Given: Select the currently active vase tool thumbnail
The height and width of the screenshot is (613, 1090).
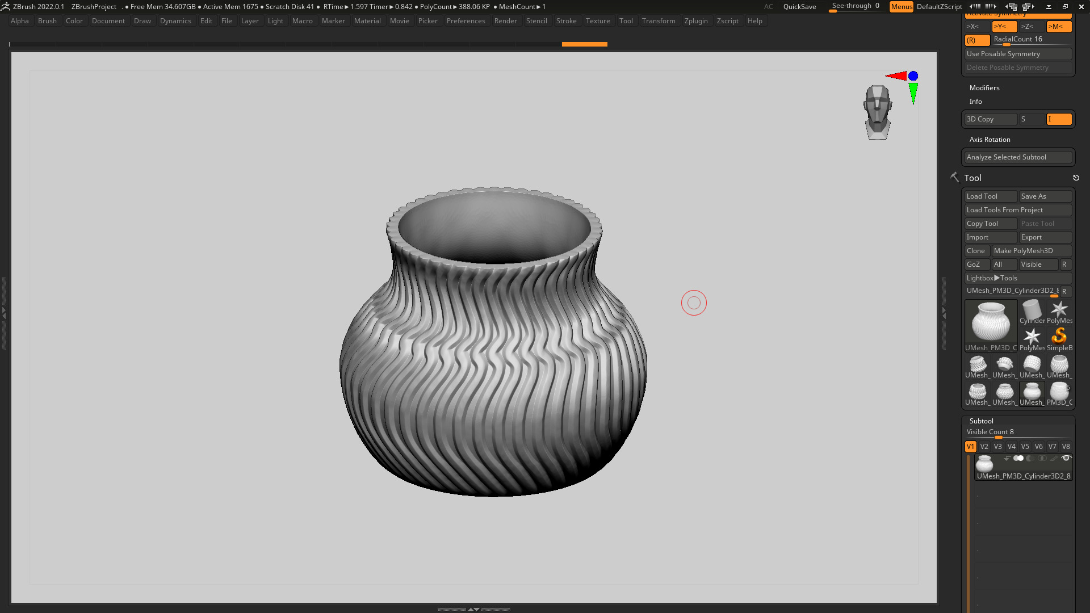Looking at the screenshot, I should coord(991,326).
